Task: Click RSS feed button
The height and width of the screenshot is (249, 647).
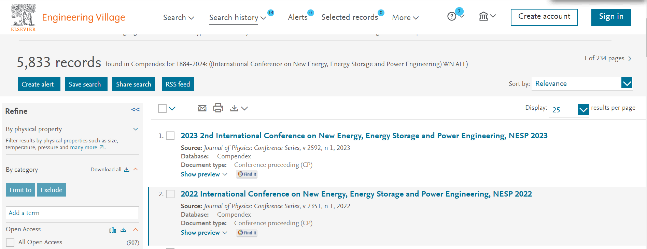Action: [178, 84]
